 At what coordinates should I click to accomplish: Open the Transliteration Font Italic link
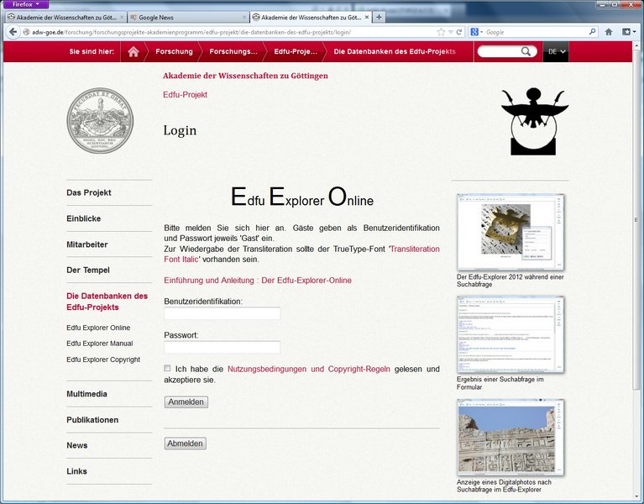[301, 255]
